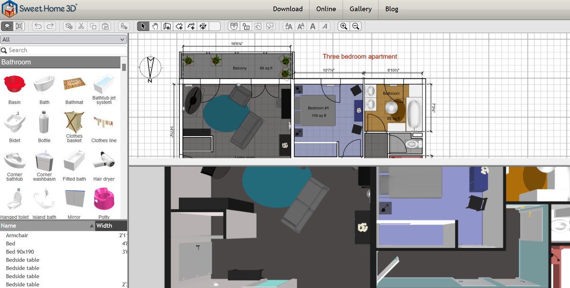
Task: Click the Bedroom #1 label in plan
Action: click(x=318, y=108)
